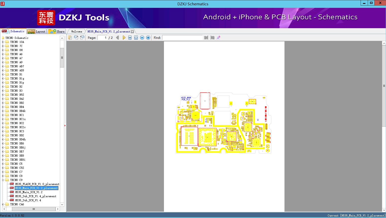Click the tree panel scroll down arrow
The height and width of the screenshot is (218, 386).
coord(62,205)
